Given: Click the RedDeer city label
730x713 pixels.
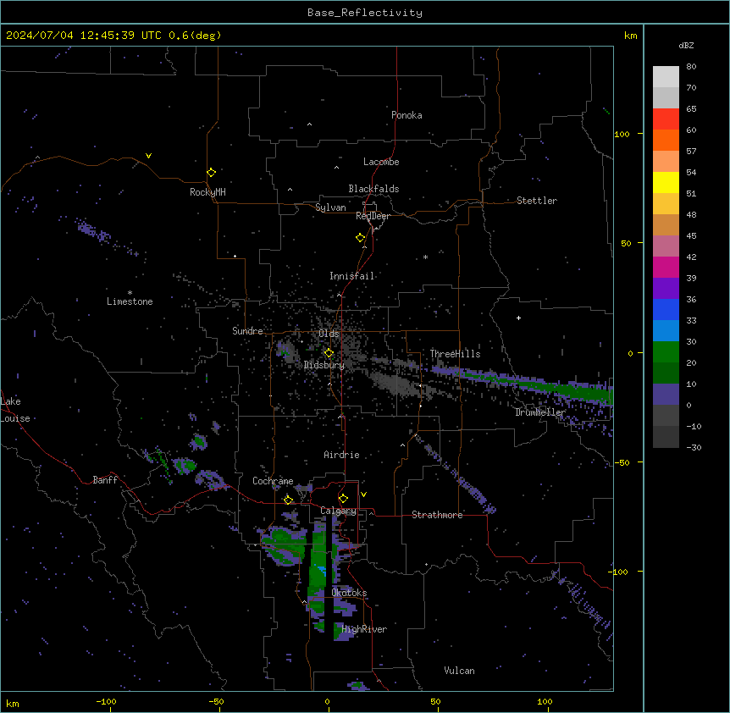Looking at the screenshot, I should [373, 216].
